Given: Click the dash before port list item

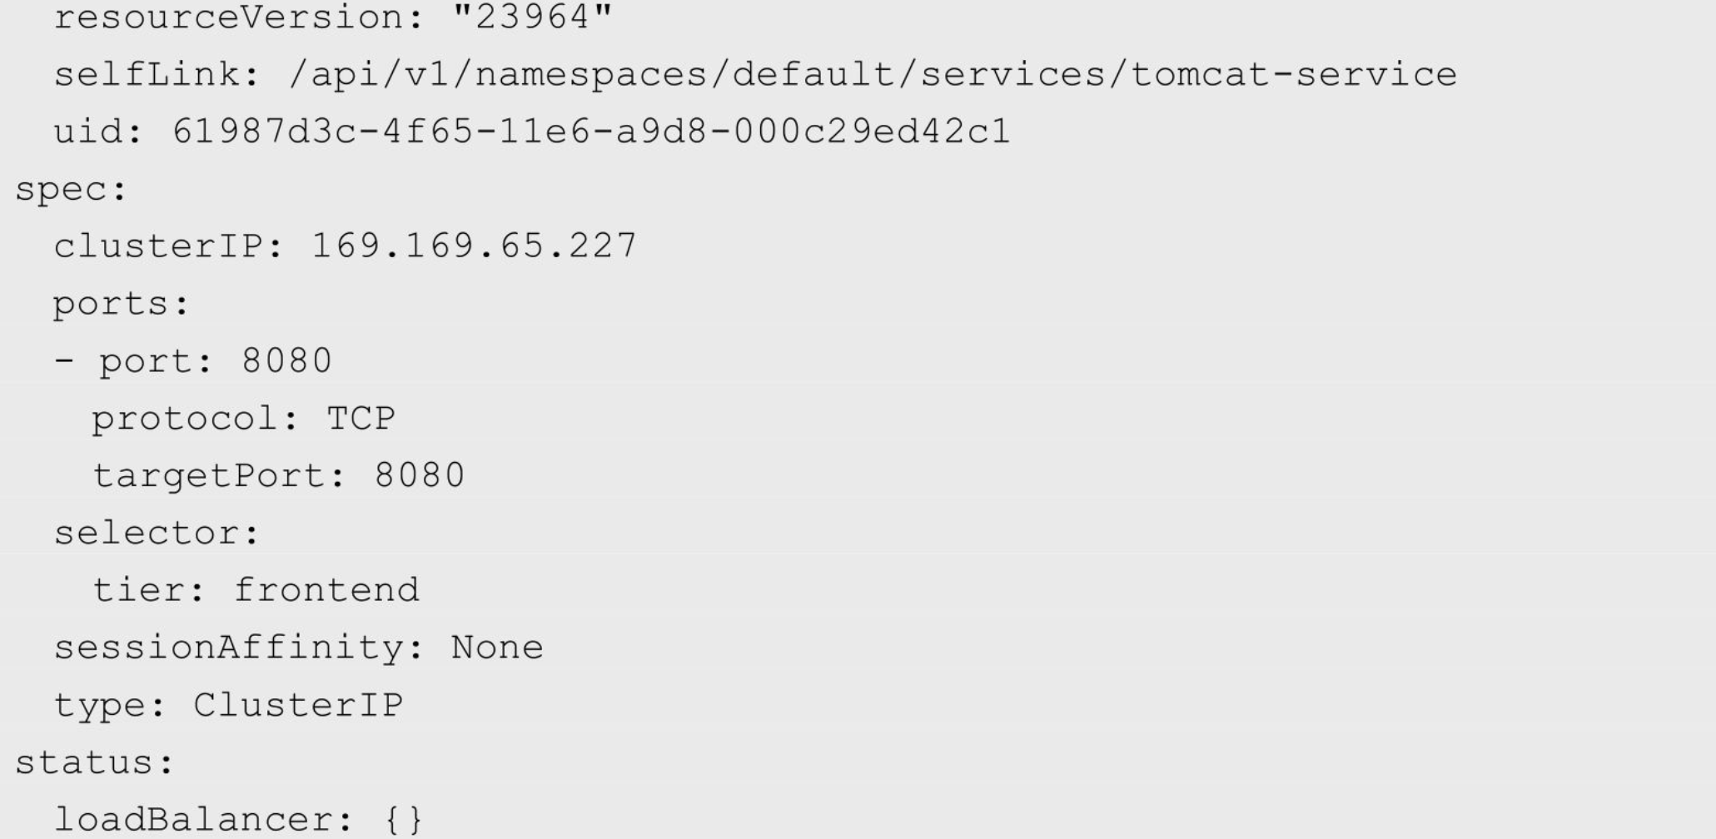Looking at the screenshot, I should (x=63, y=361).
